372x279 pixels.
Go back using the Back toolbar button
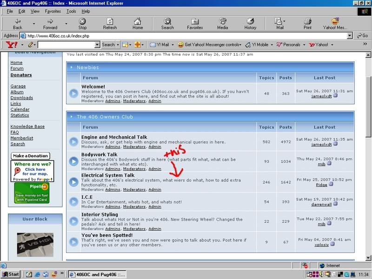coord(18,24)
